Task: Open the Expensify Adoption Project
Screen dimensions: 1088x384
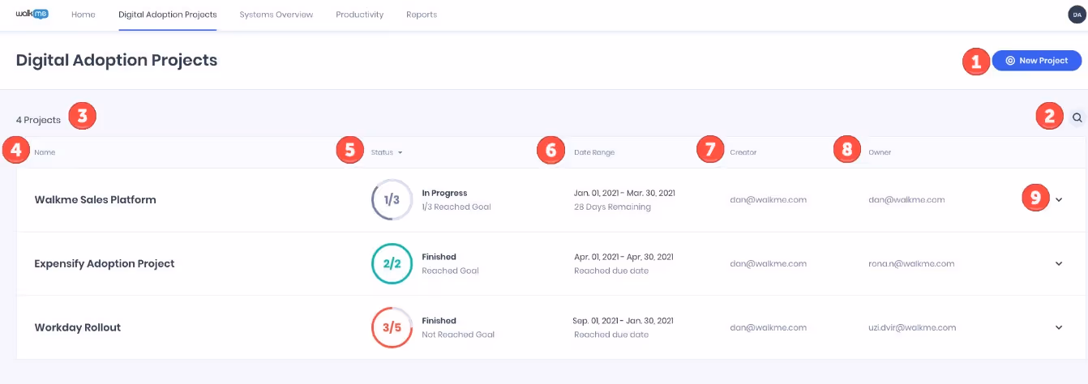Action: [x=105, y=263]
